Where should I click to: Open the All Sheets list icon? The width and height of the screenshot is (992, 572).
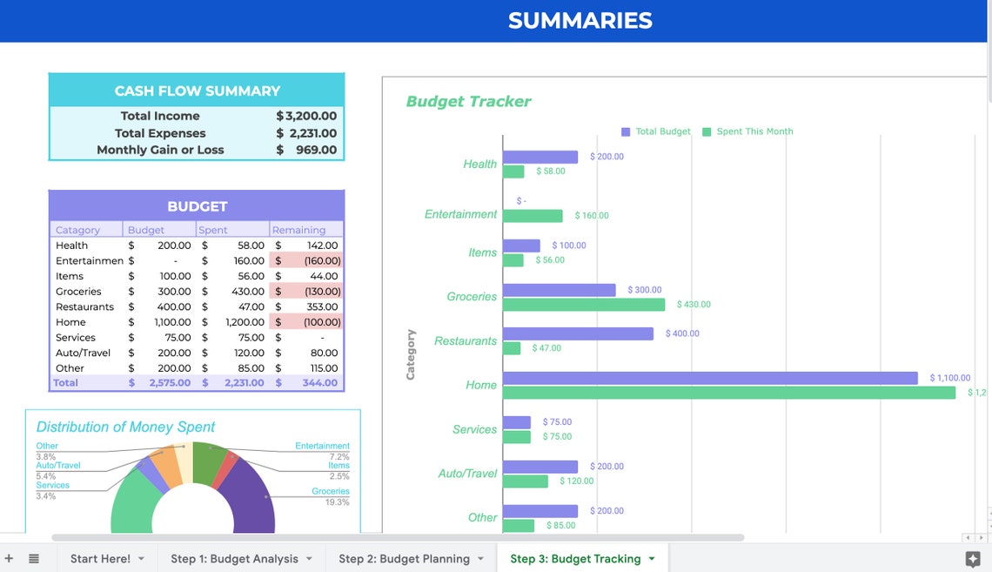coord(32,558)
